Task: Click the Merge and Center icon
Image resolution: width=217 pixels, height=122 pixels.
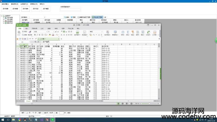Action: click(x=77, y=32)
